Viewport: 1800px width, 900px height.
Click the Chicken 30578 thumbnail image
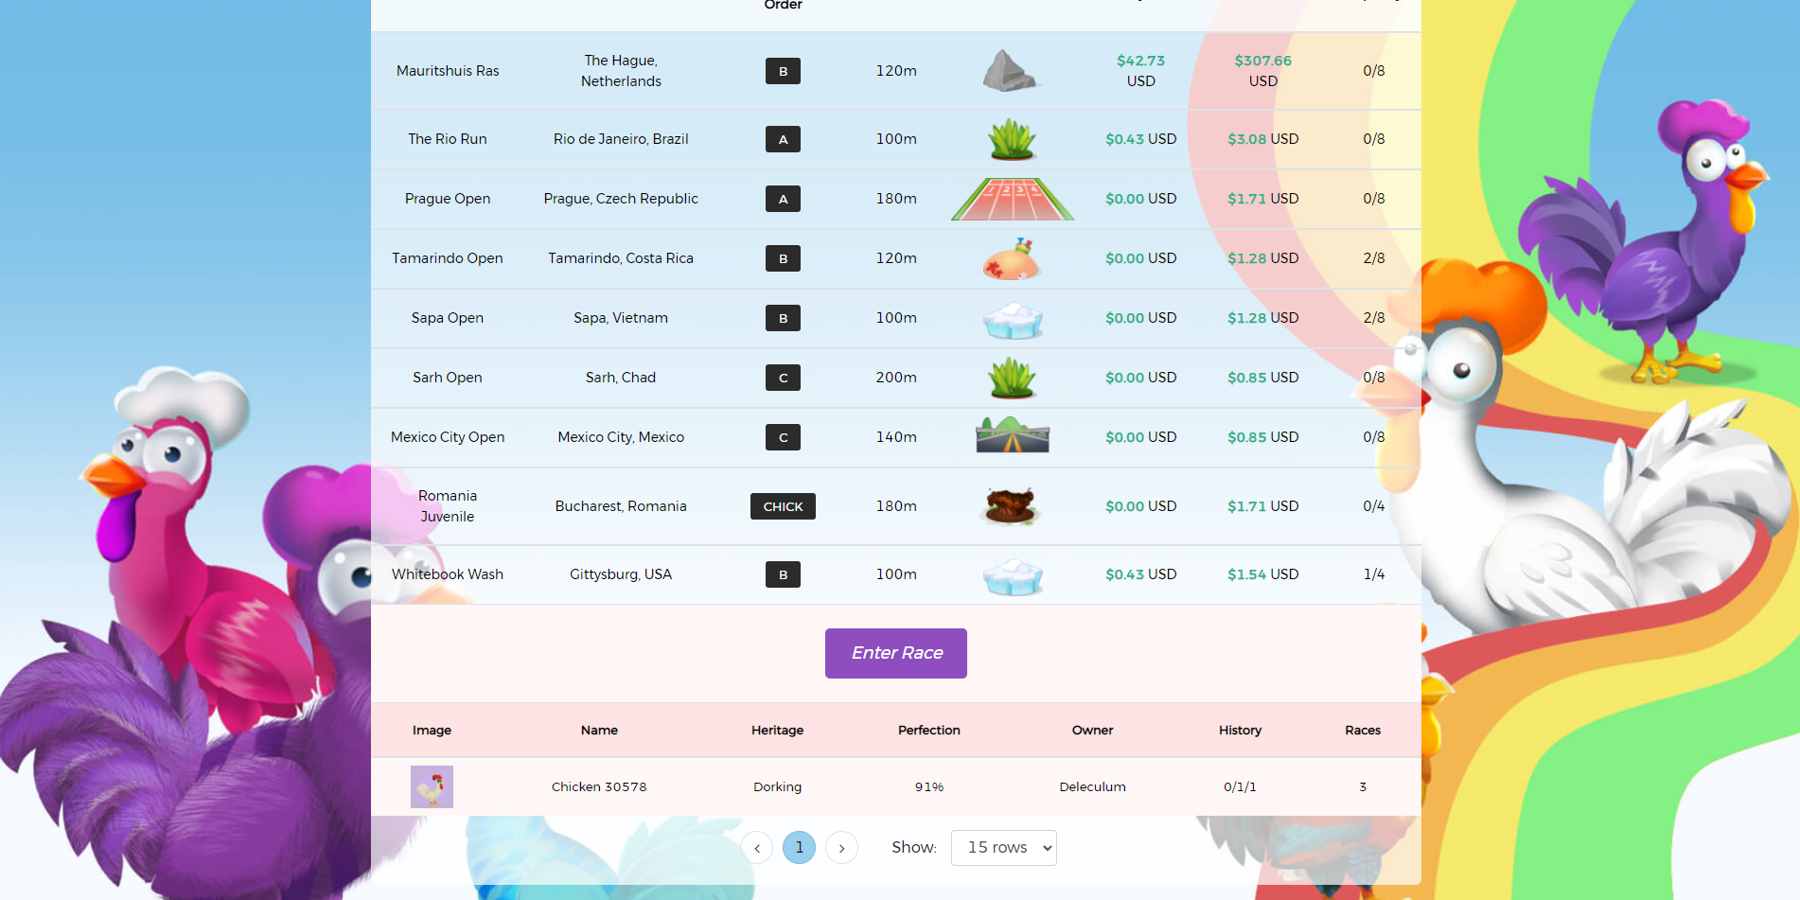tap(432, 786)
